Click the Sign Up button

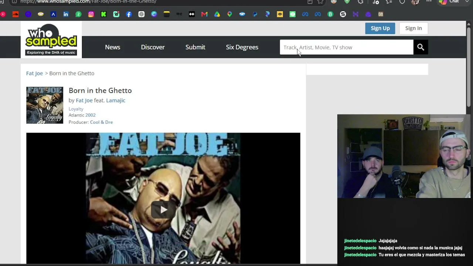(380, 28)
